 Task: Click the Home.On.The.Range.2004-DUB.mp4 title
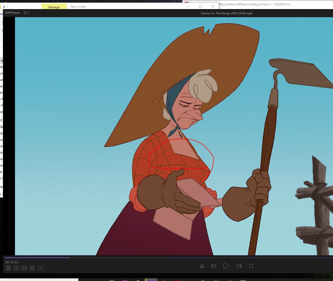[226, 13]
